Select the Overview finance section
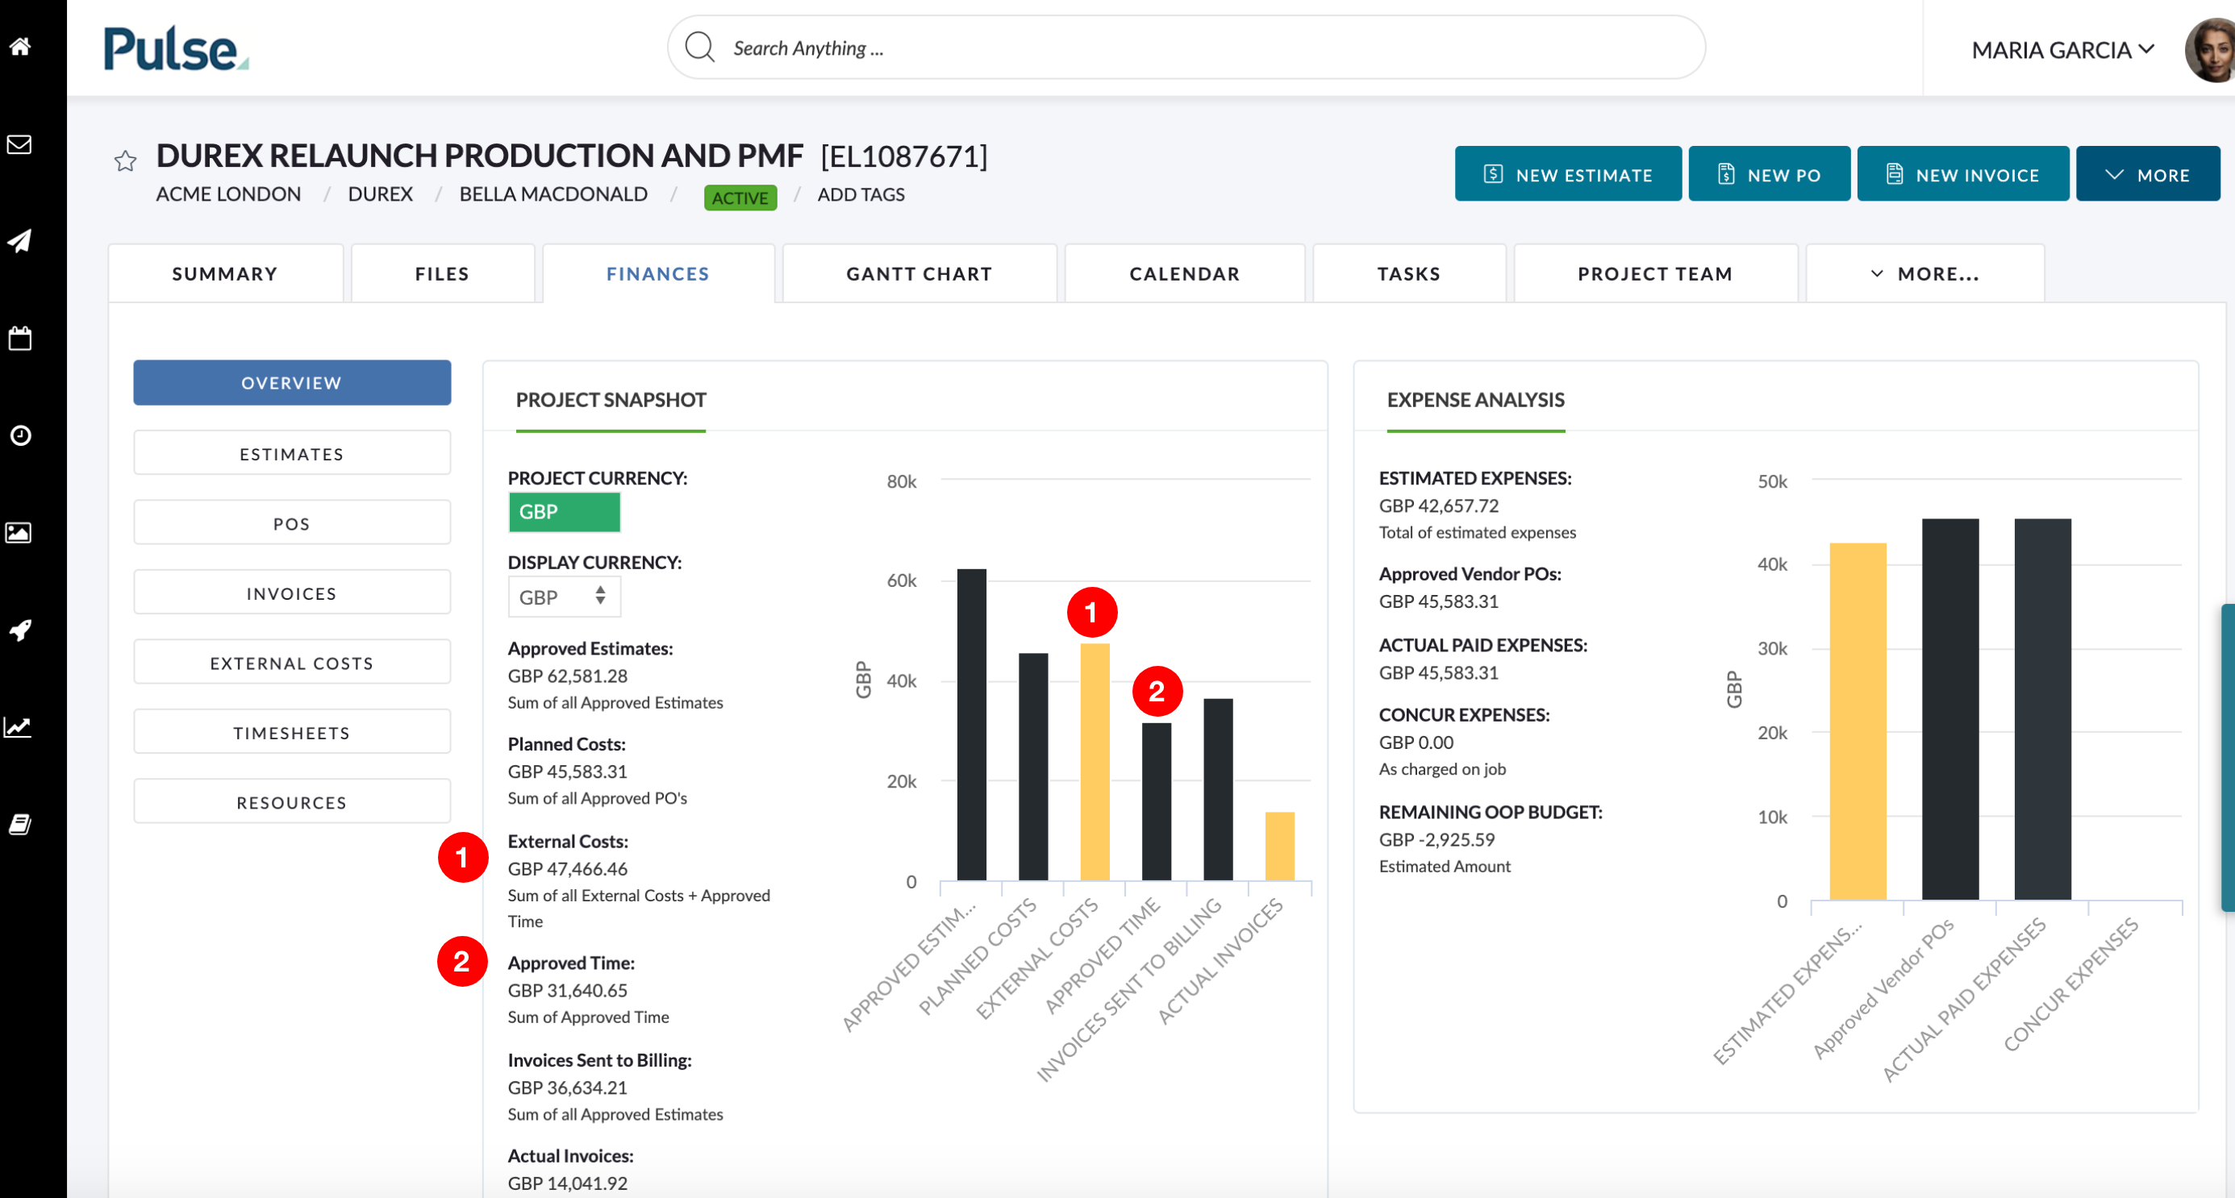2235x1198 pixels. click(x=291, y=383)
